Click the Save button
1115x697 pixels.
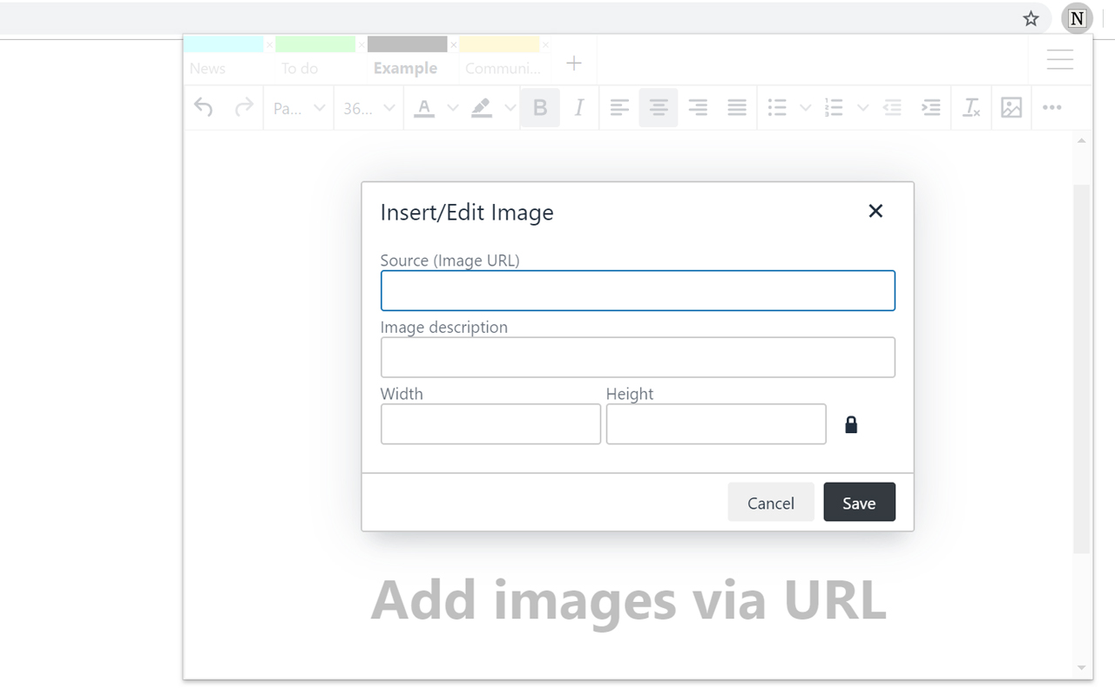click(859, 503)
